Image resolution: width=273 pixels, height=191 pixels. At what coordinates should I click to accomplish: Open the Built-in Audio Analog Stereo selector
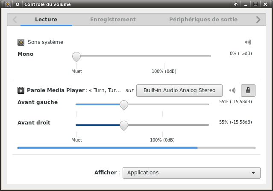179,90
